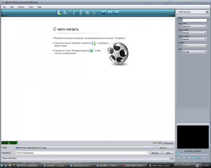Click the clip video scissors icon
This screenshot has height=168, width=211.
point(75,13)
